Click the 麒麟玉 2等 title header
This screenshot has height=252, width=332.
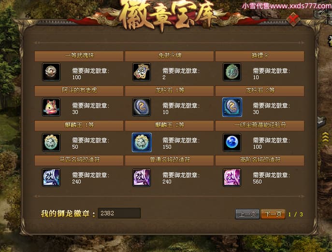coord(170,126)
